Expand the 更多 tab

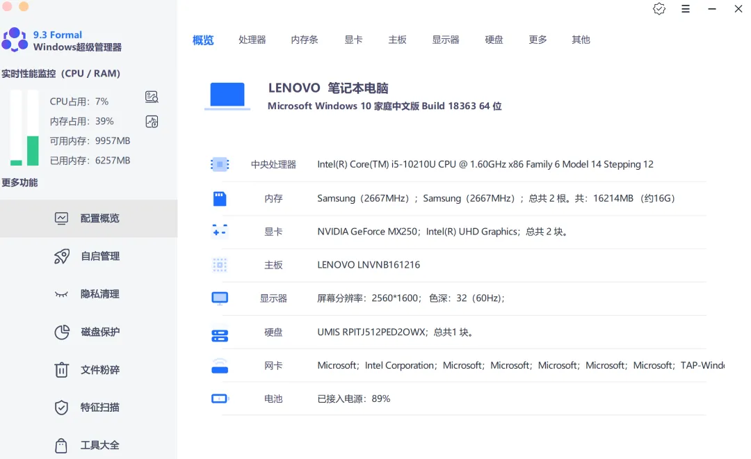click(x=538, y=40)
